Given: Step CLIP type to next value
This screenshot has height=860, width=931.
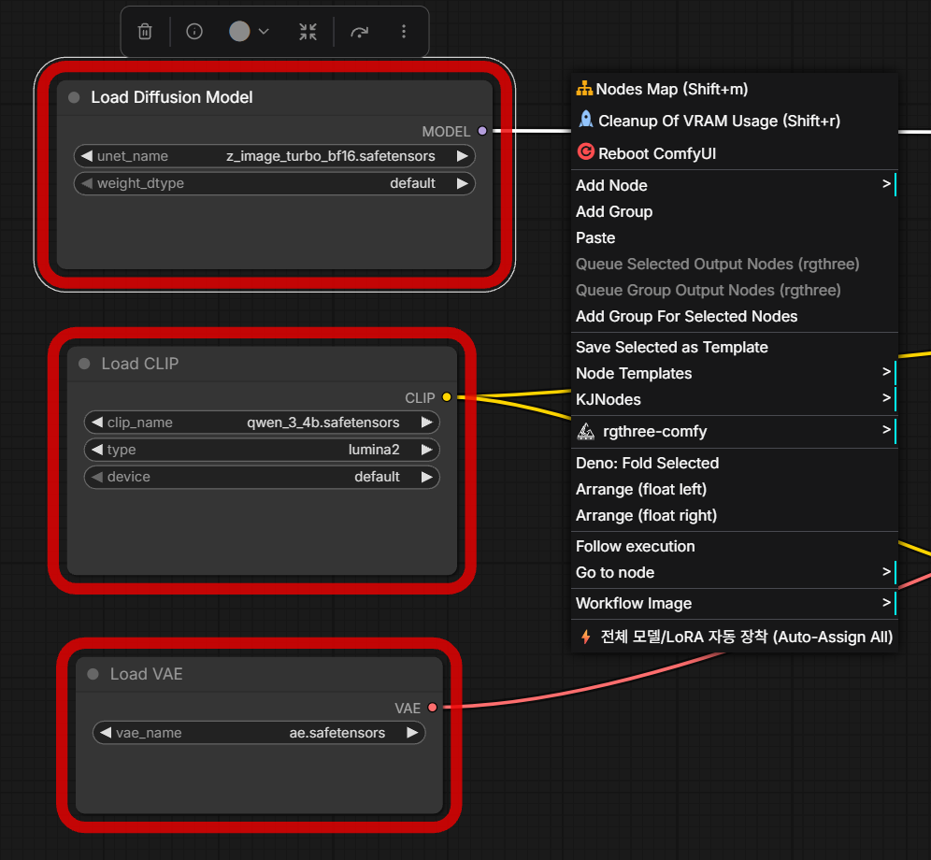Looking at the screenshot, I should click(426, 450).
